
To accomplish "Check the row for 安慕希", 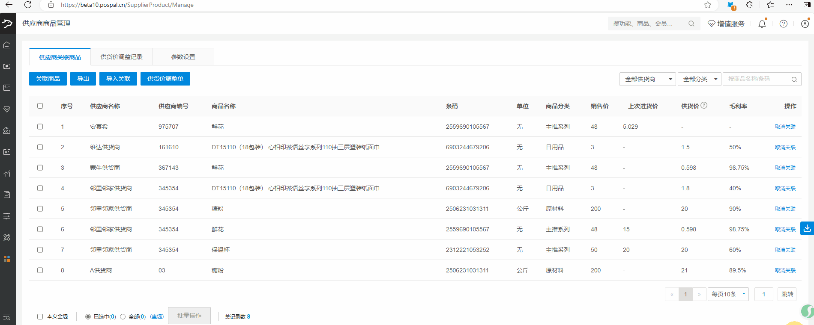I will point(40,127).
